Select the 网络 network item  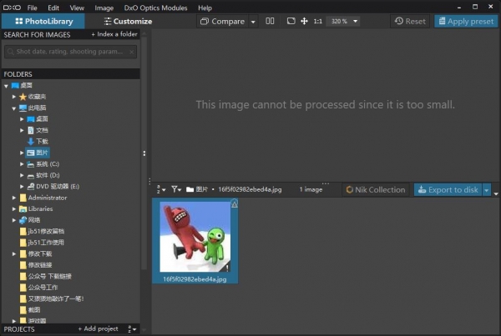point(30,220)
